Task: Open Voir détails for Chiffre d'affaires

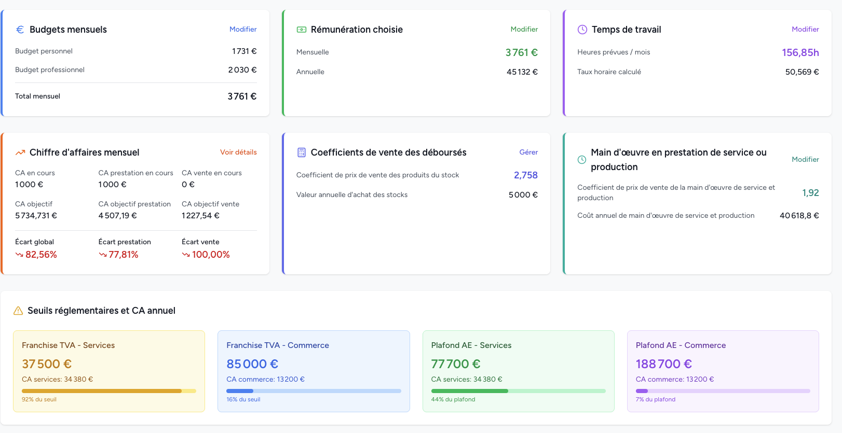Action: click(238, 152)
